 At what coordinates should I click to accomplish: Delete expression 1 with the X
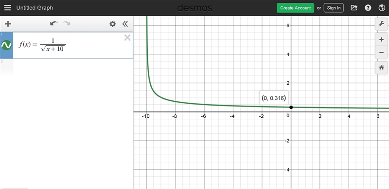(x=127, y=38)
